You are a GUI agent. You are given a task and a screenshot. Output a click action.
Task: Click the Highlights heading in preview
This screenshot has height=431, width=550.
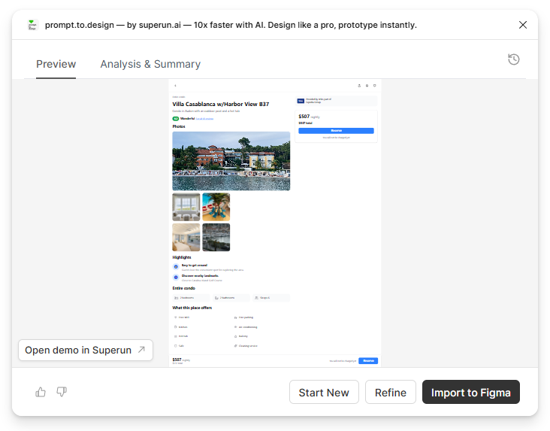182,257
